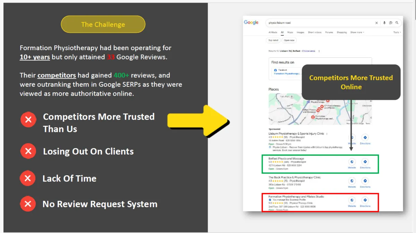Viewport: 416px width, 233px height.
Task: Click the Facebook icon in Find results on
Action: coord(275,70)
